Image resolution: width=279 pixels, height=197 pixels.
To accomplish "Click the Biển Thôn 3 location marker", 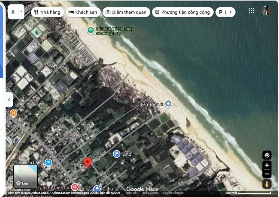I will pyautogui.click(x=168, y=104).
